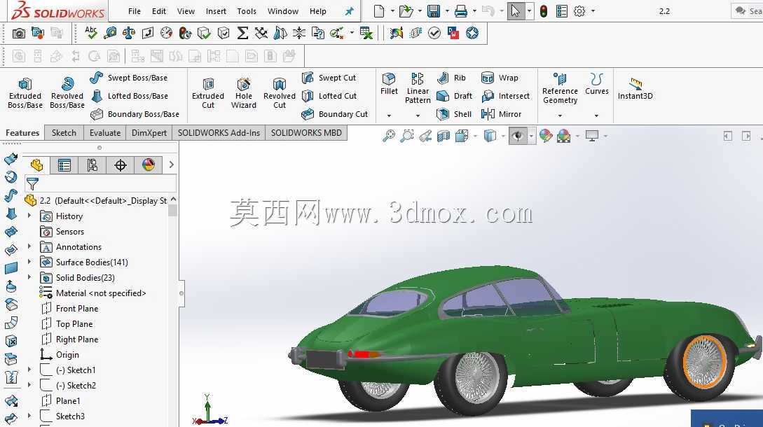Image resolution: width=763 pixels, height=427 pixels.
Task: Open the Tools menu
Action: click(246, 11)
